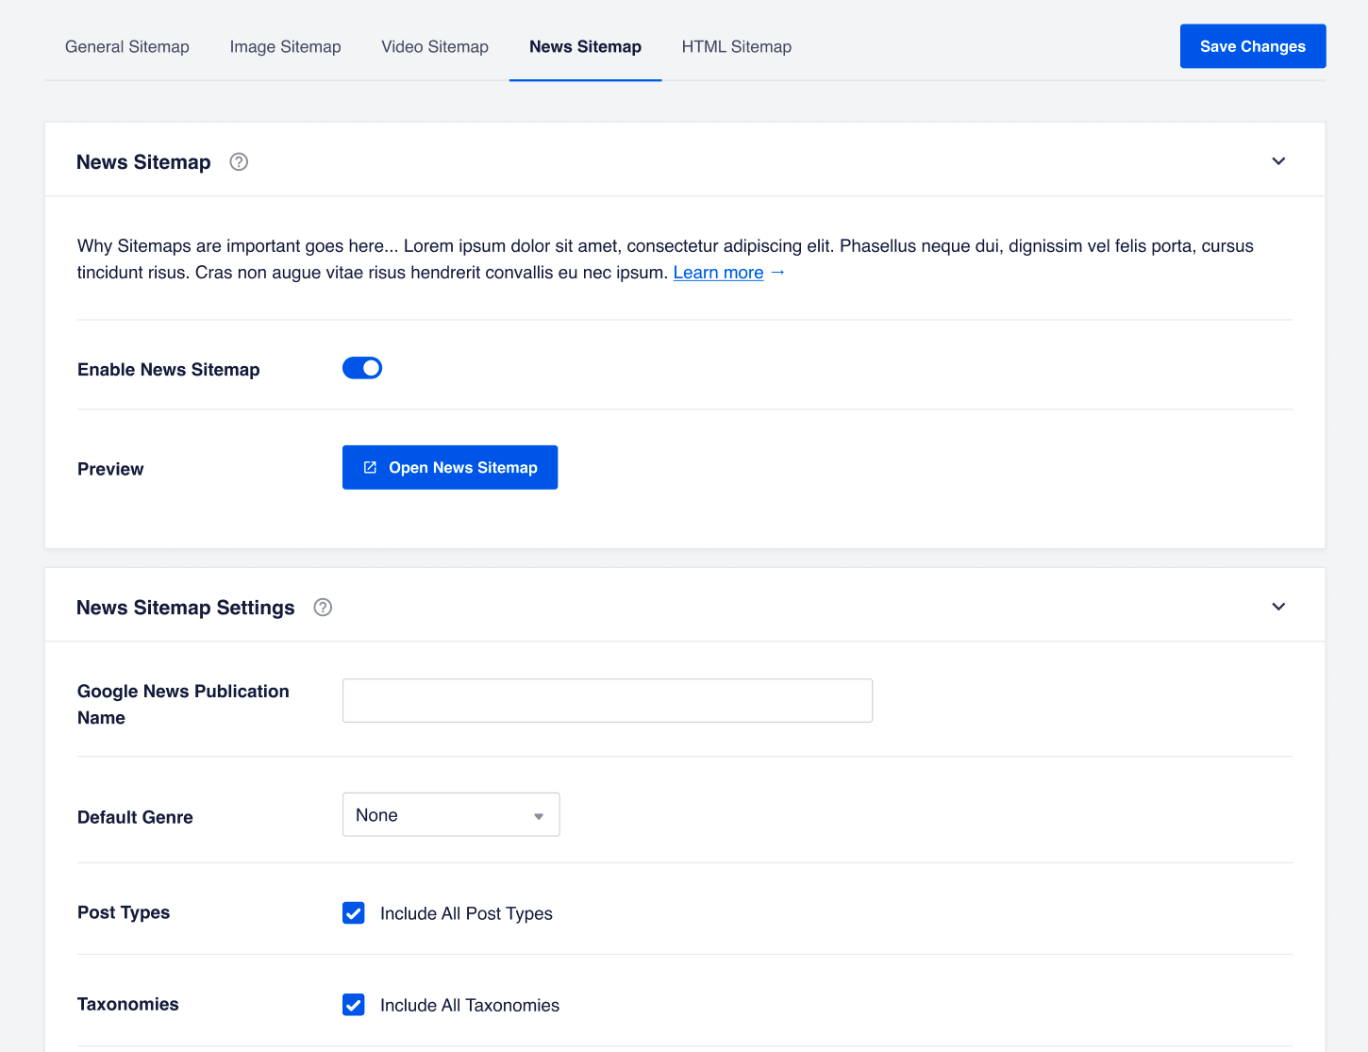The width and height of the screenshot is (1368, 1052).
Task: Click the external-link icon in the Preview button
Action: (x=370, y=468)
